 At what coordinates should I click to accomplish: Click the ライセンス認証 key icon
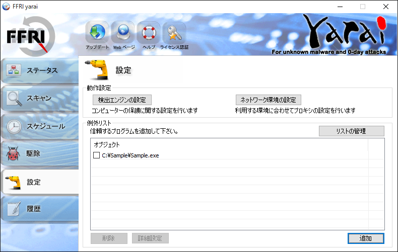(x=174, y=32)
